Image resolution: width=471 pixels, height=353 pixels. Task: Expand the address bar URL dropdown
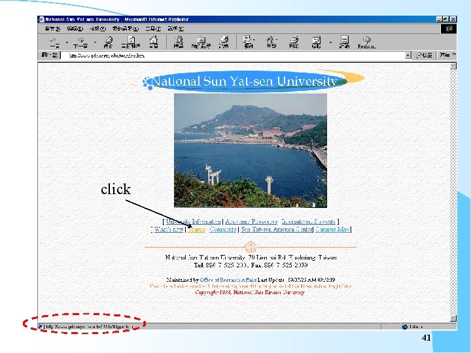point(408,56)
